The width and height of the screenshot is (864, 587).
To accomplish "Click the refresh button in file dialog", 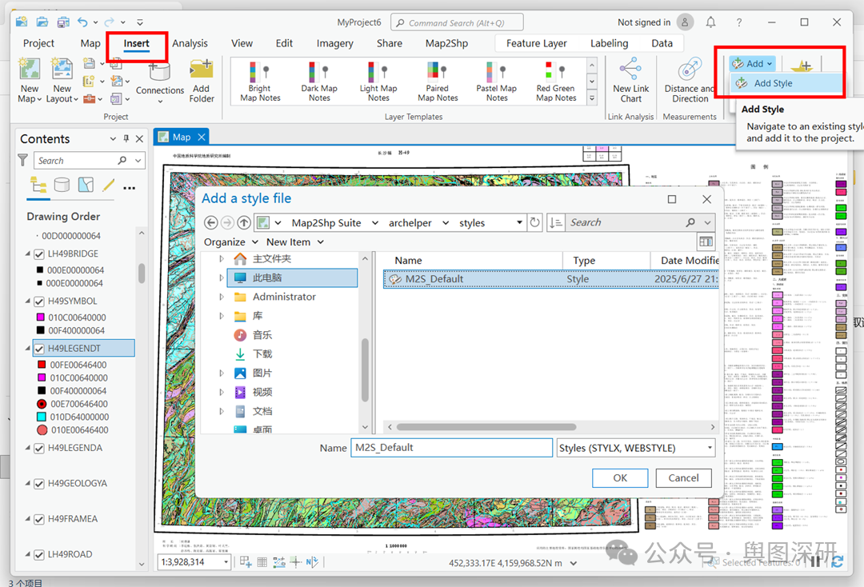I will [535, 222].
